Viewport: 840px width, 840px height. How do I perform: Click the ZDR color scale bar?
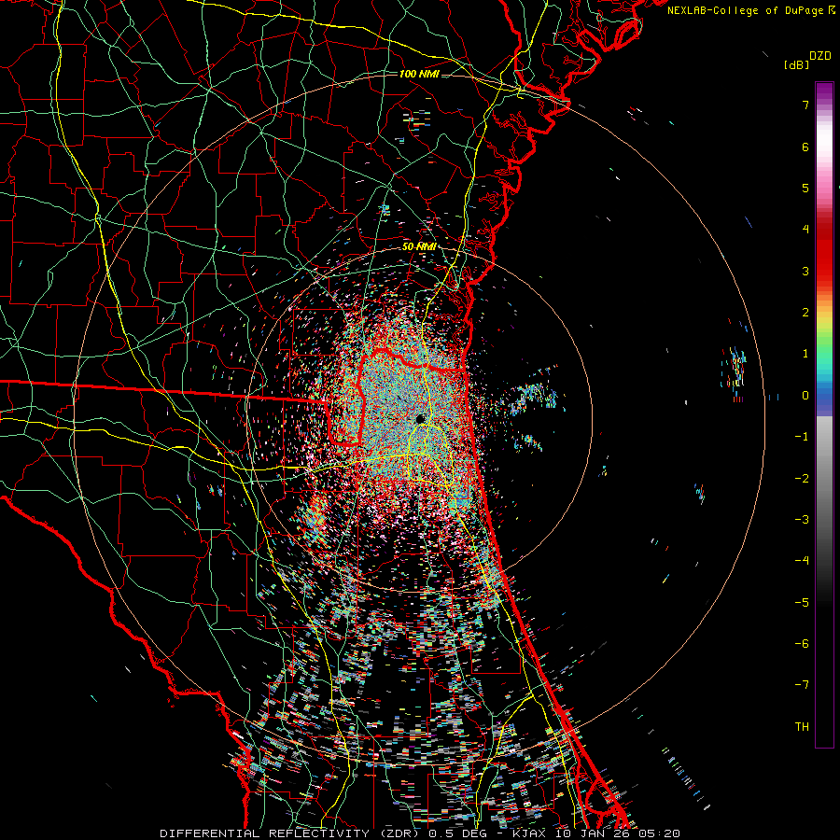point(824,414)
